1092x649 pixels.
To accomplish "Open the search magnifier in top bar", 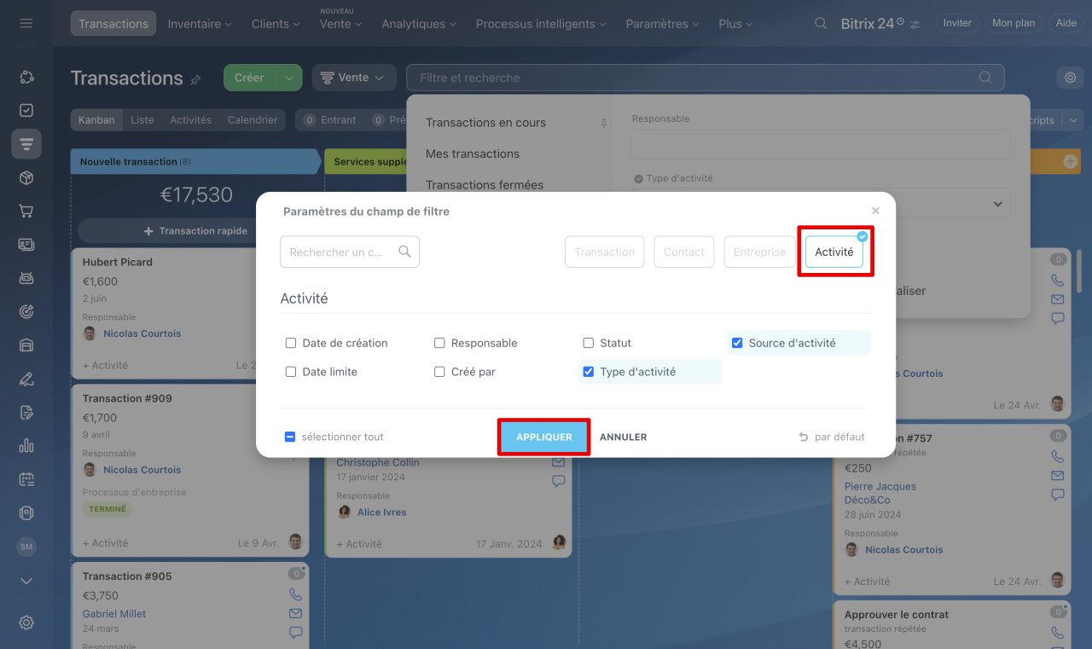I will [x=821, y=24].
